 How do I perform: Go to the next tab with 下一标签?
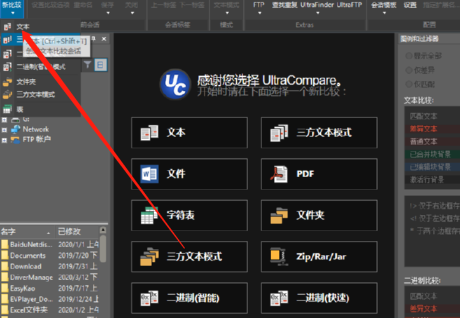coord(192,5)
